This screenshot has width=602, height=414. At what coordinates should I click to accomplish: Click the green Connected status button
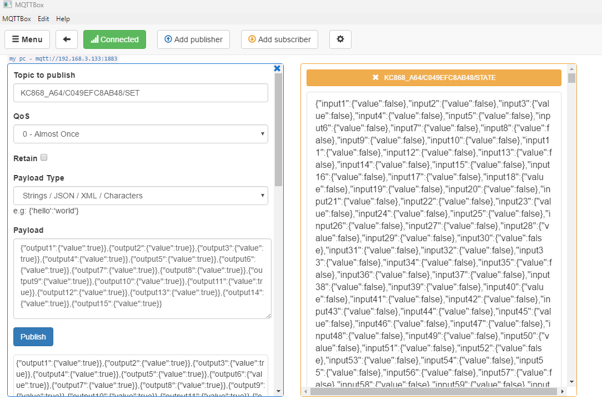[x=114, y=39]
